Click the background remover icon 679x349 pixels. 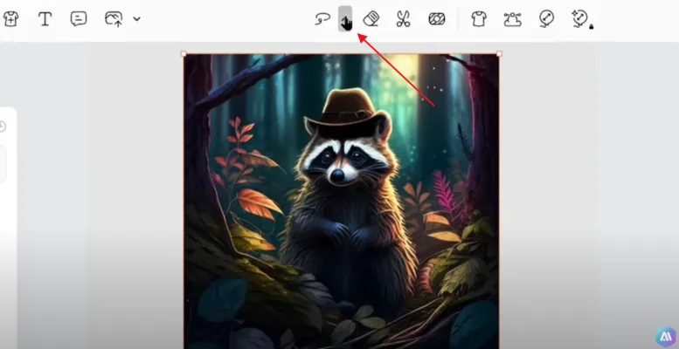(437, 18)
